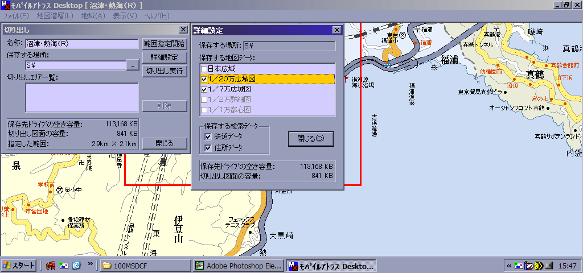
Task: Click the 名称 text field
Action: 82,43
